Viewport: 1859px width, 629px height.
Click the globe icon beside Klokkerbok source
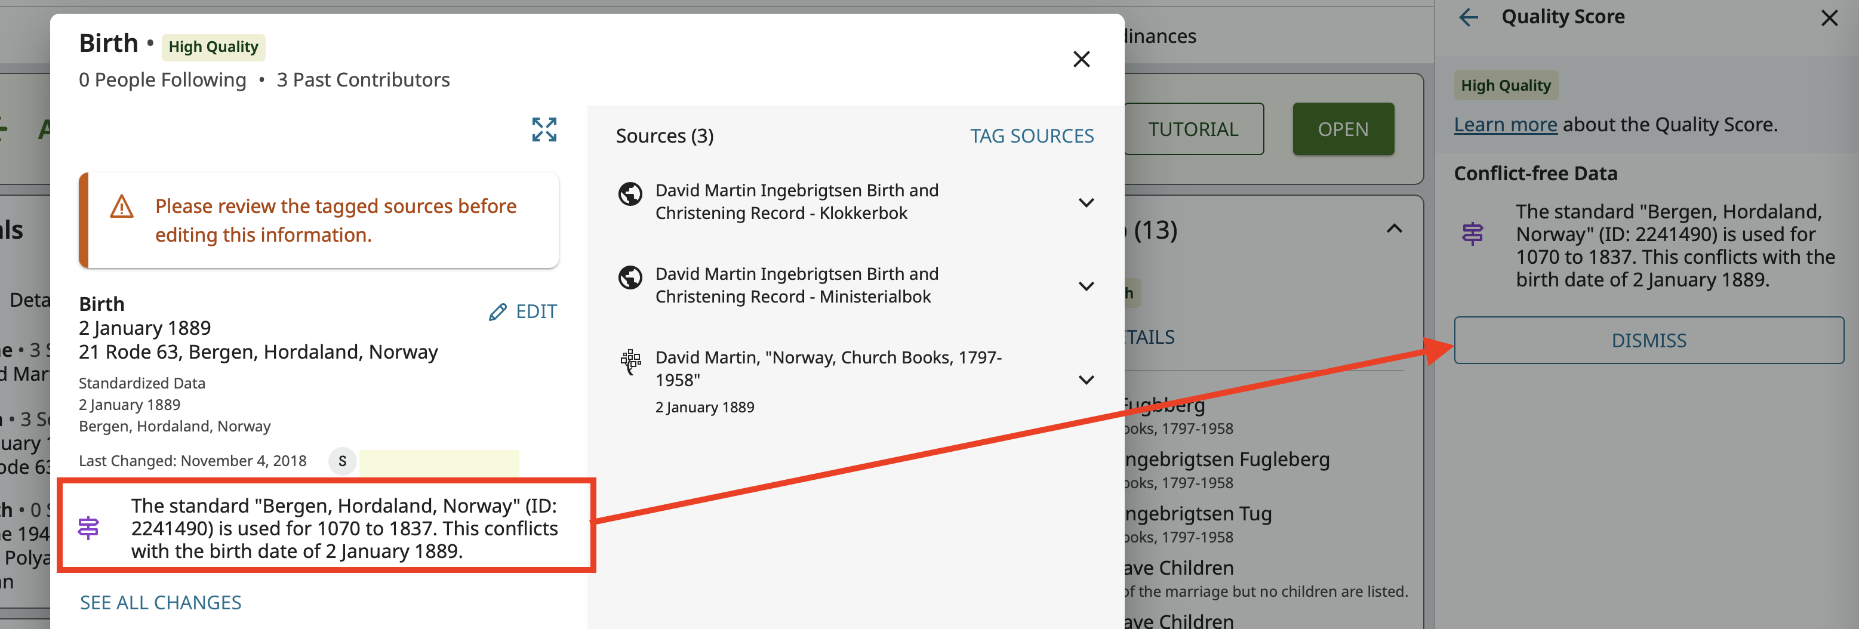coord(630,194)
